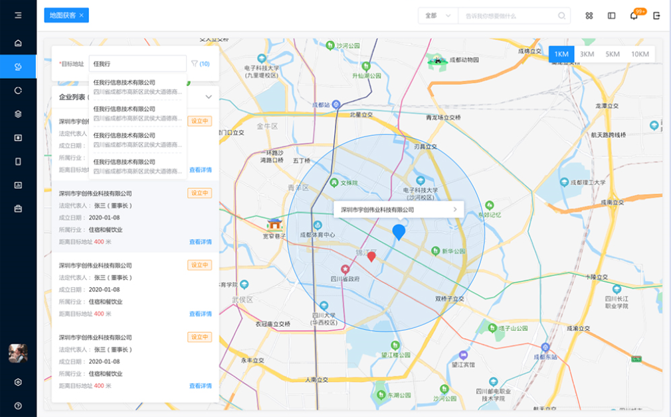Screen dimensions: 671x417
Task: Open the home icon in the sidebar
Action: click(x=18, y=43)
